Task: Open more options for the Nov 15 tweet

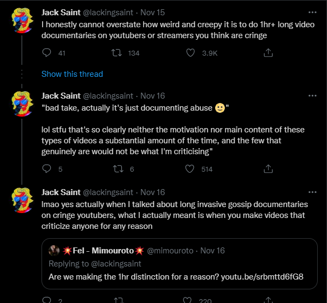Action: [312, 13]
